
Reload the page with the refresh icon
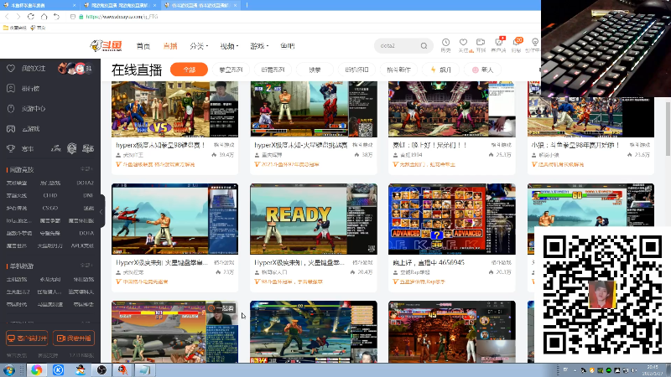pos(31,16)
